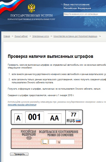Focus the first driver license series field

pos(44,142)
